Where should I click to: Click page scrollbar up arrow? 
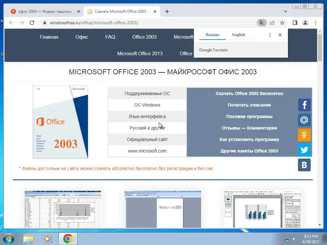coord(320,32)
